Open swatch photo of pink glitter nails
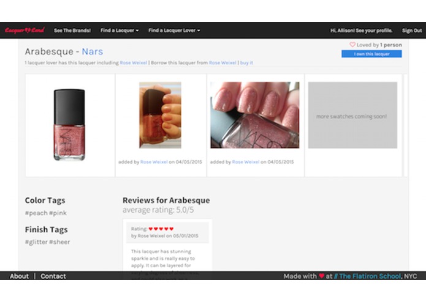 255,115
